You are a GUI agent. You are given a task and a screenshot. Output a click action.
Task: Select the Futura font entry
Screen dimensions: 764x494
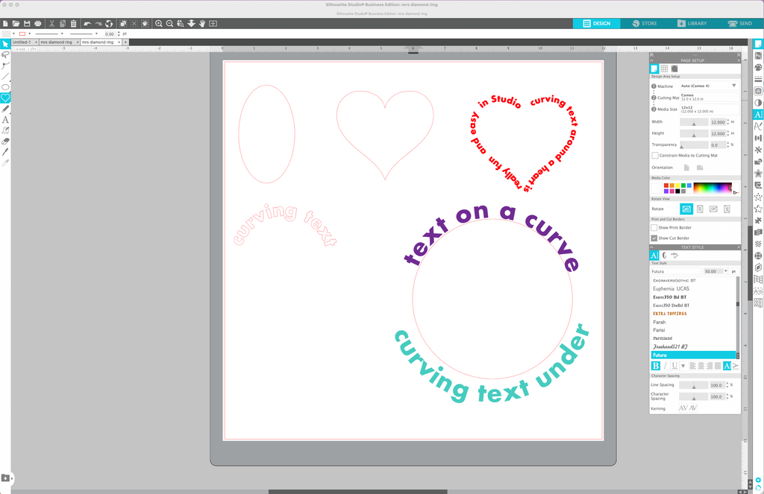(x=694, y=355)
